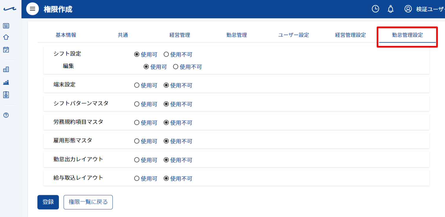This screenshot has width=445, height=217.
Task: Open the ID badge icon in sidebar
Action: [6, 95]
